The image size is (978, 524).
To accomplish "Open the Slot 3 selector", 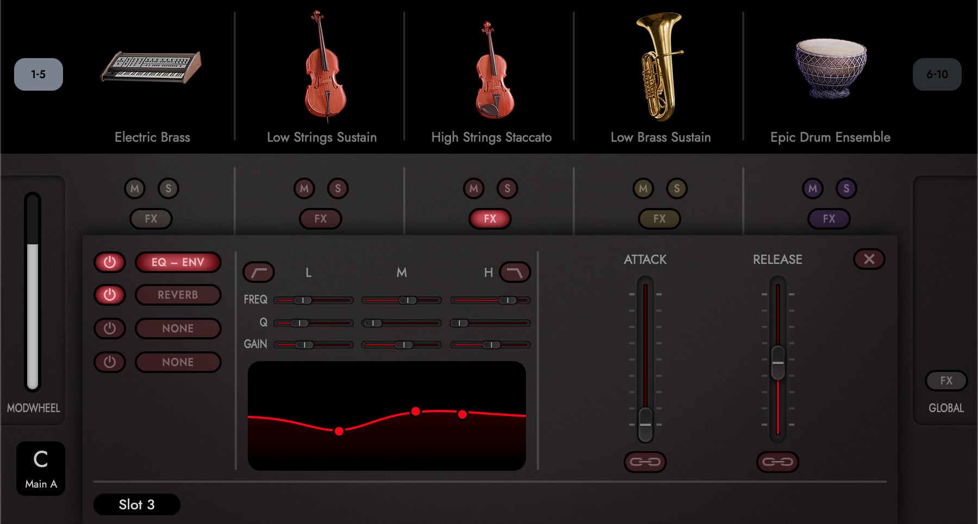I will pyautogui.click(x=137, y=504).
